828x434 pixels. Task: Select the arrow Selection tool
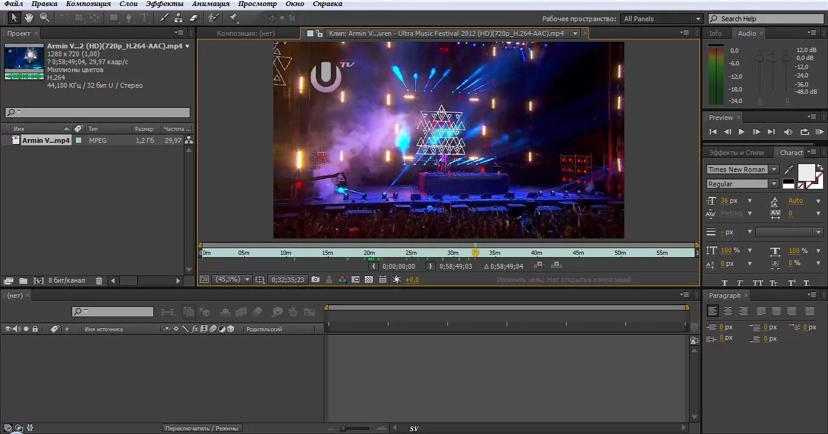(x=14, y=18)
